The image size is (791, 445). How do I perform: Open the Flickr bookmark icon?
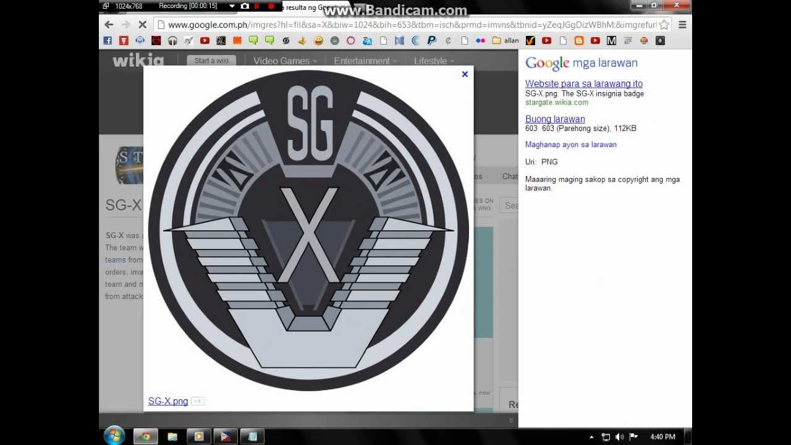[480, 41]
